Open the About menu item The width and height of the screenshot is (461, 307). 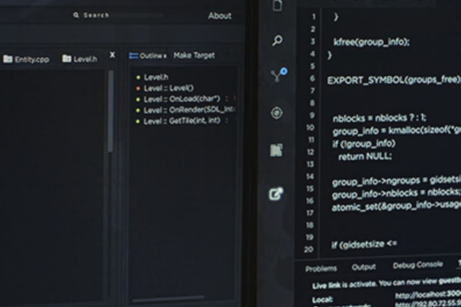(x=220, y=16)
